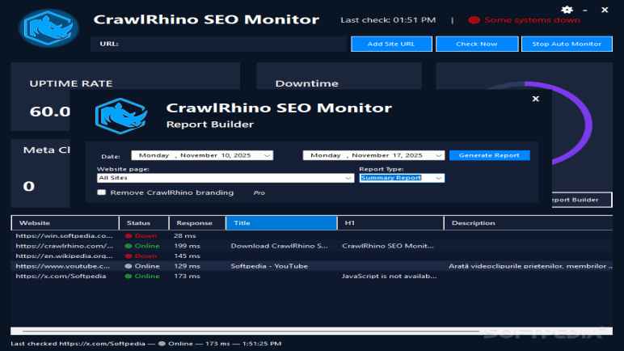This screenshot has height=351, width=624.
Task: Expand the Report Type dropdown
Action: [439, 178]
